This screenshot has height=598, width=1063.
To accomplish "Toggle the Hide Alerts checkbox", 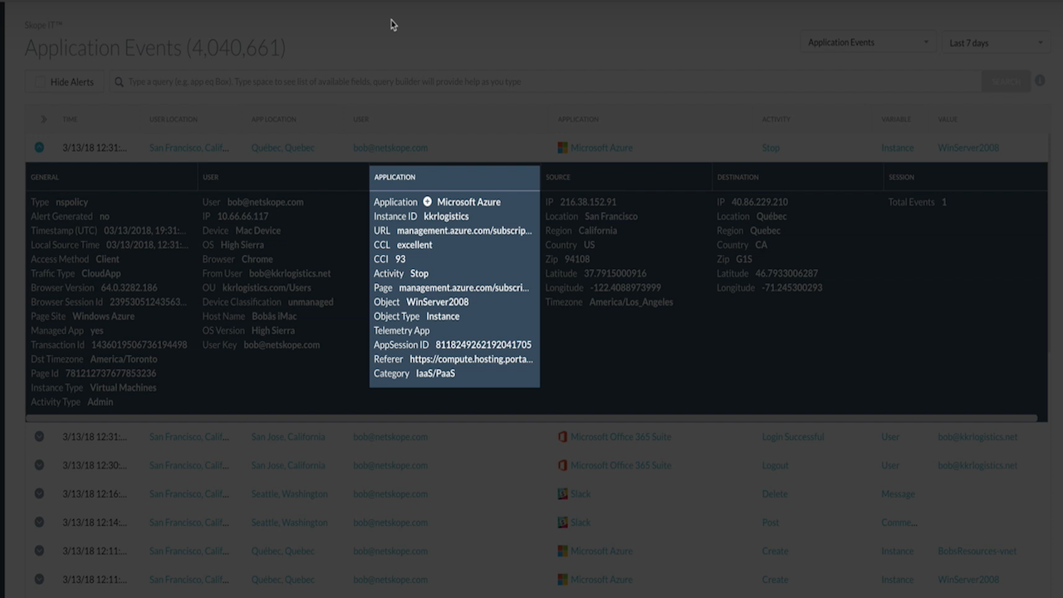I will (x=39, y=82).
